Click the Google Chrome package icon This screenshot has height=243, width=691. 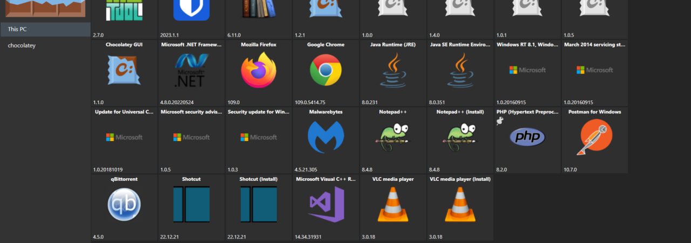326,70
